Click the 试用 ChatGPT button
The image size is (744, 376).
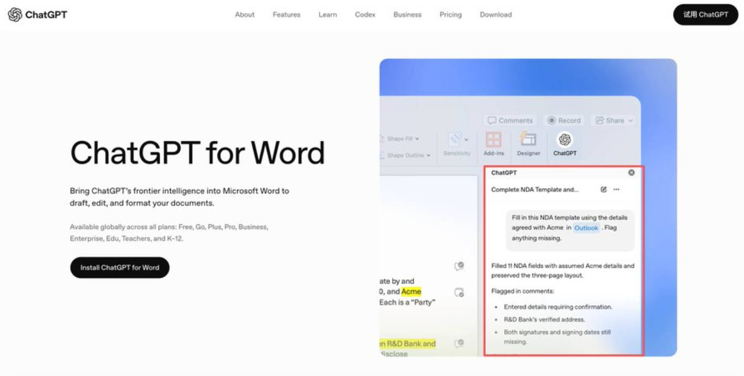click(706, 15)
